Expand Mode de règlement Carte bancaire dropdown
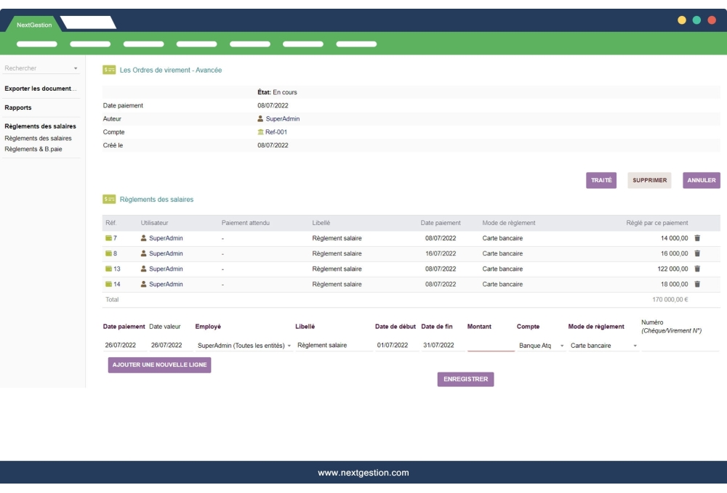727x493 pixels. click(x=635, y=346)
